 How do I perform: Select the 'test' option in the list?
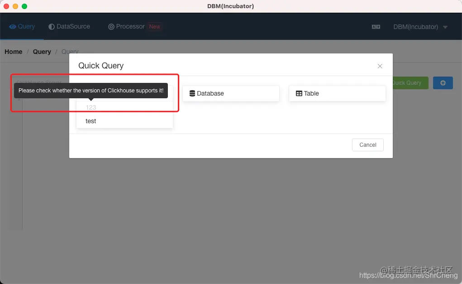pyautogui.click(x=124, y=121)
